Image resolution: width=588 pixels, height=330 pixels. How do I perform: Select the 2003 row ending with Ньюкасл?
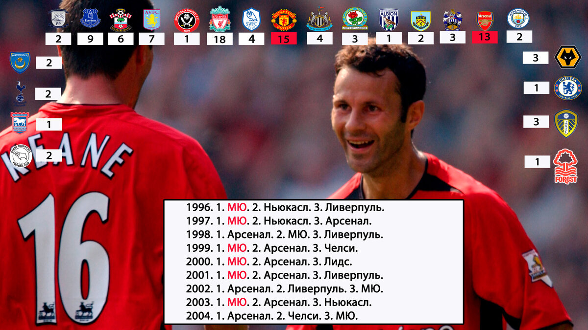[278, 303]
